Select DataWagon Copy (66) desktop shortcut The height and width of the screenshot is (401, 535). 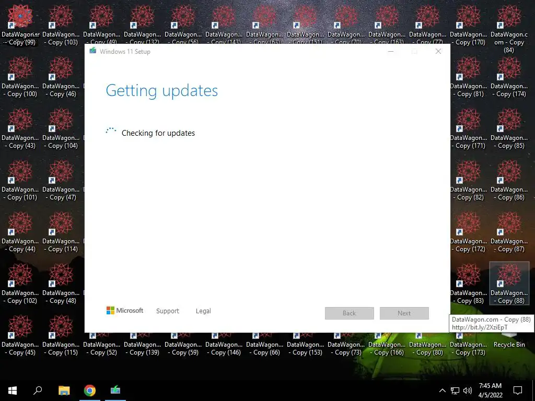(x=264, y=345)
